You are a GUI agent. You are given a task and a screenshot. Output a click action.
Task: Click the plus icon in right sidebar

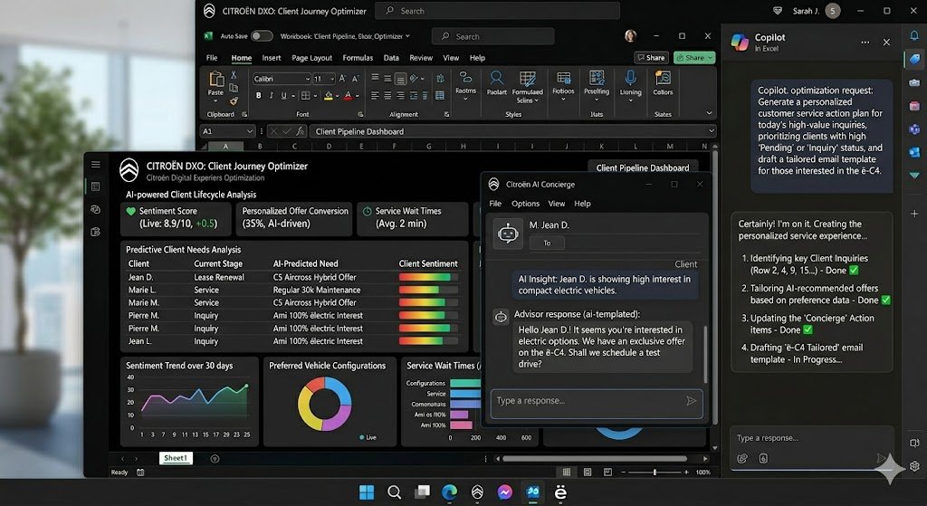[914, 214]
